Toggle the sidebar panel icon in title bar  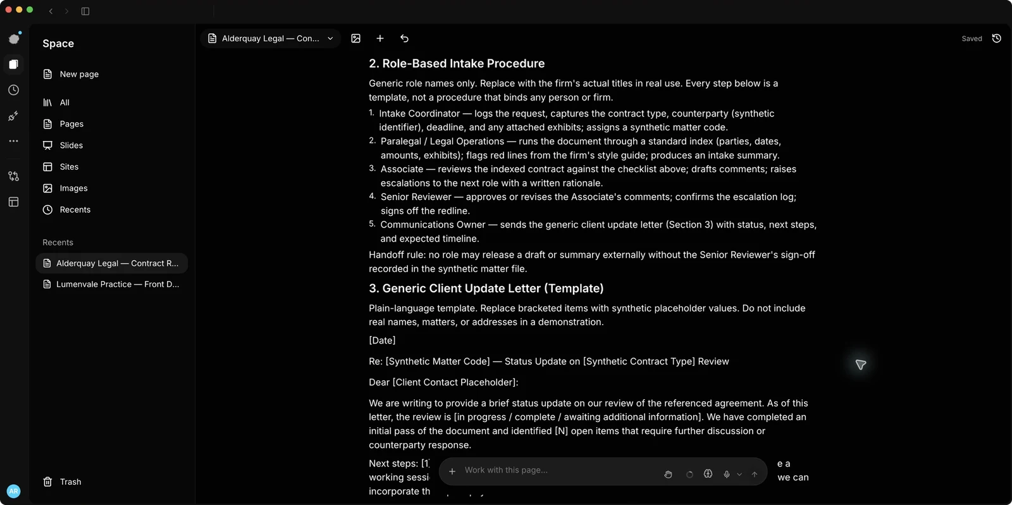[85, 11]
